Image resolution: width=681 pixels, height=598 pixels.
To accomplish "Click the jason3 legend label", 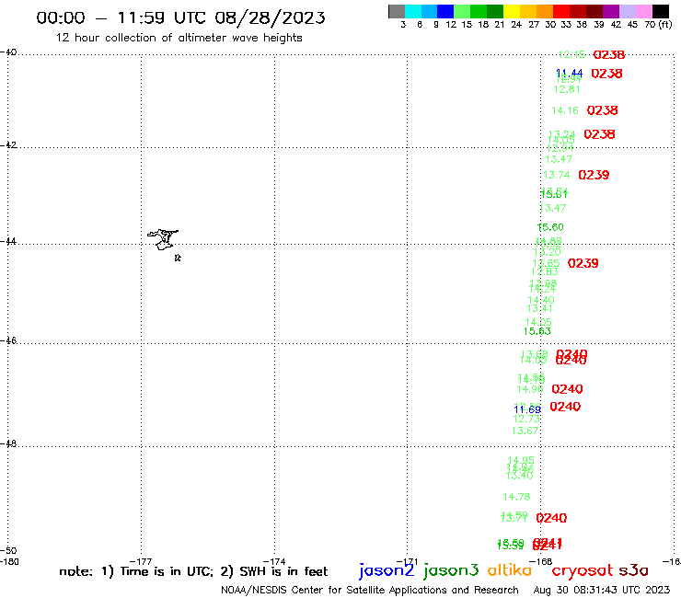I will tap(451, 570).
